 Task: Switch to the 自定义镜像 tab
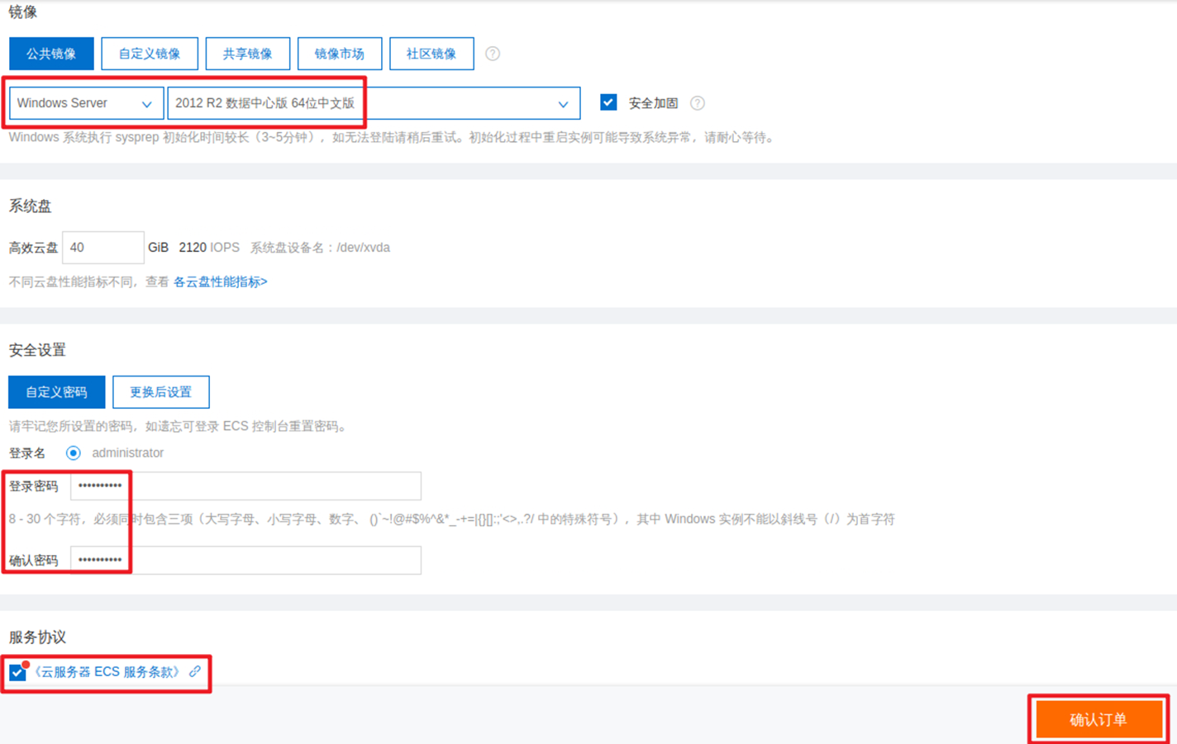[x=150, y=54]
